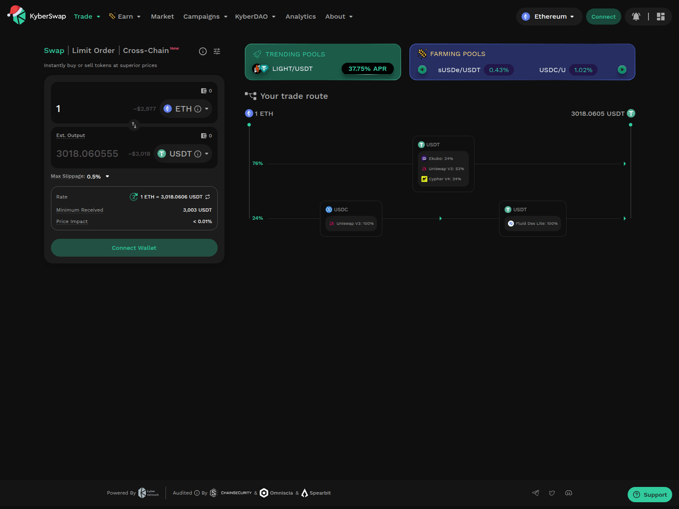Open ETH input token selector
This screenshot has height=509, width=679.
coord(186,109)
